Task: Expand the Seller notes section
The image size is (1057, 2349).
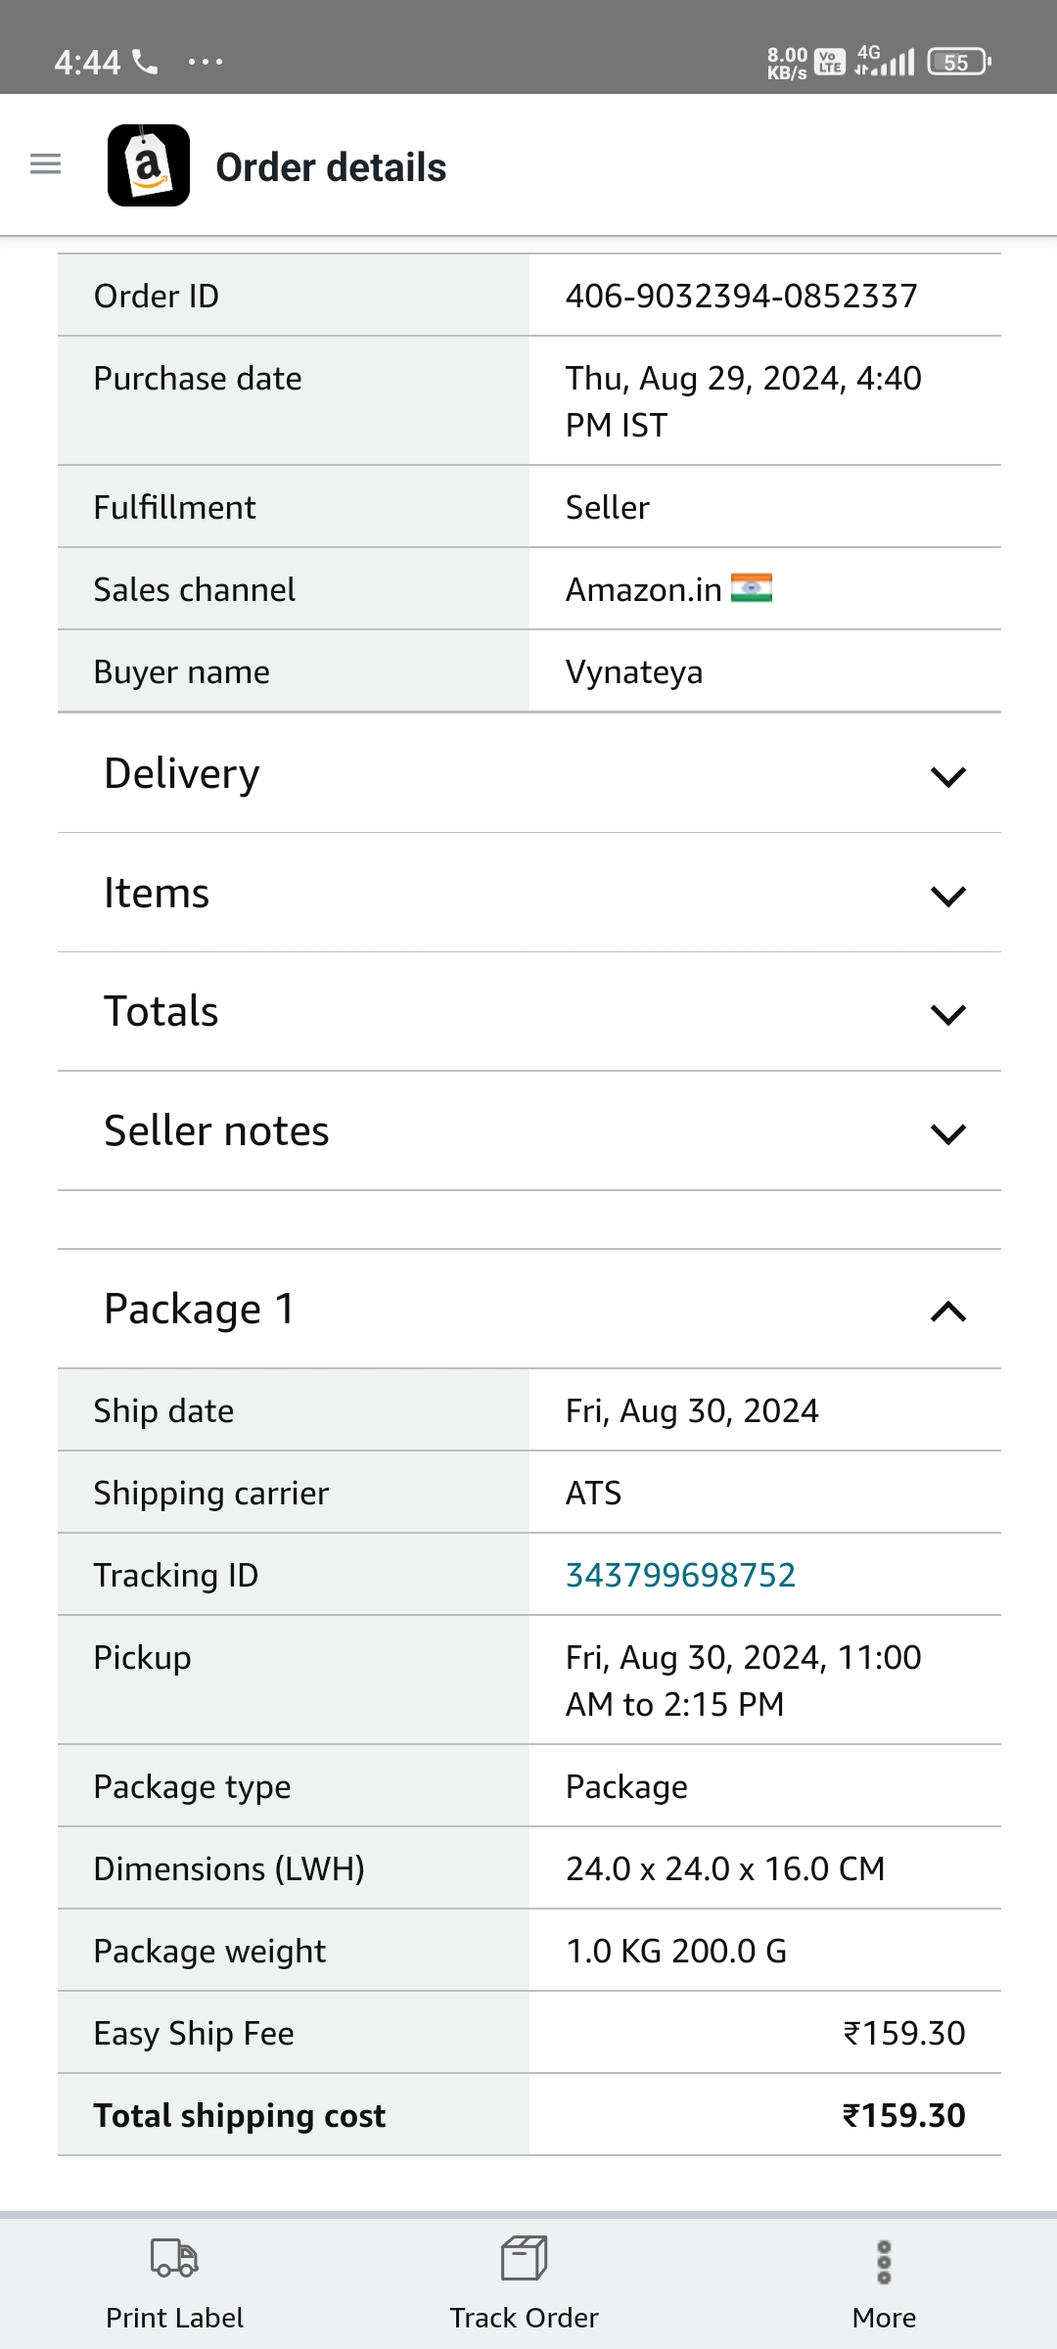Action: point(529,1131)
